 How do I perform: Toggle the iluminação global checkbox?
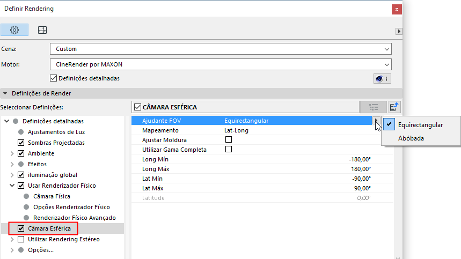point(21,175)
